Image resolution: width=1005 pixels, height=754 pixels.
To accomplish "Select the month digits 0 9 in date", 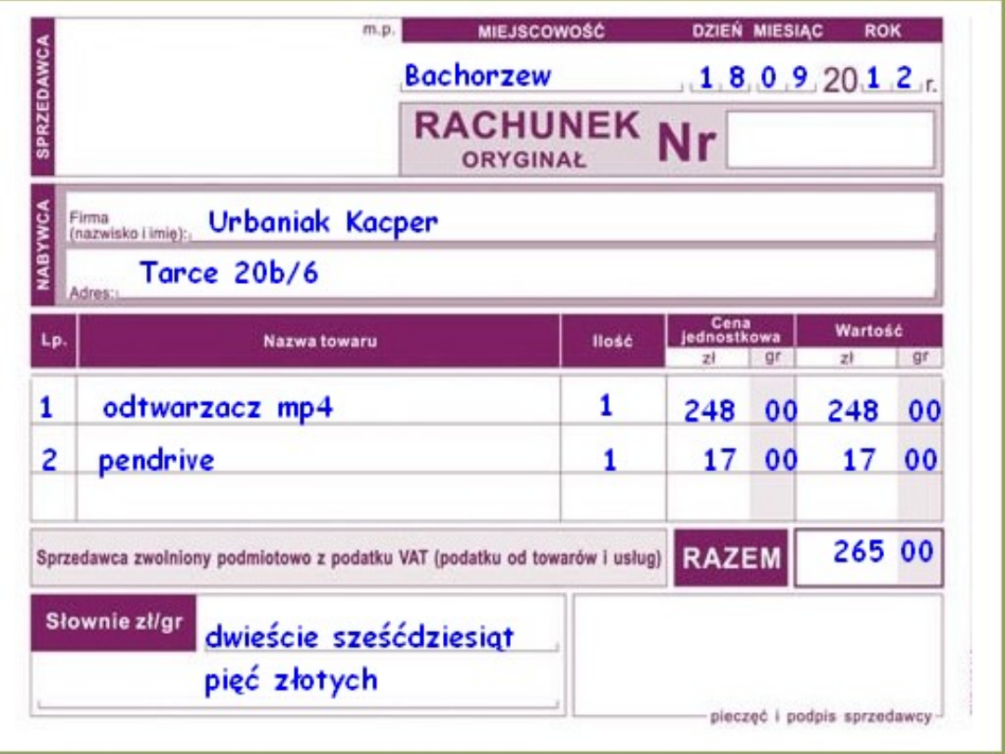I will pyautogui.click(x=783, y=79).
